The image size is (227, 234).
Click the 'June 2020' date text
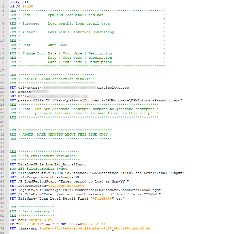click(57, 45)
